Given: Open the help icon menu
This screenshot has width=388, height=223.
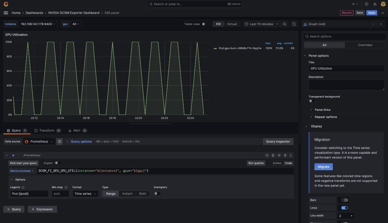Looking at the screenshot, I should (366, 4).
